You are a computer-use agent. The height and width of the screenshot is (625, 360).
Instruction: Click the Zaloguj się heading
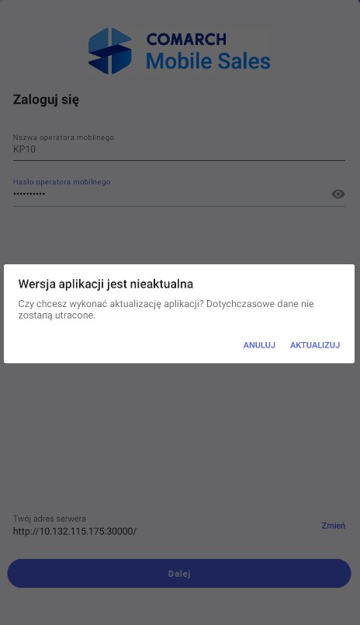tap(46, 100)
